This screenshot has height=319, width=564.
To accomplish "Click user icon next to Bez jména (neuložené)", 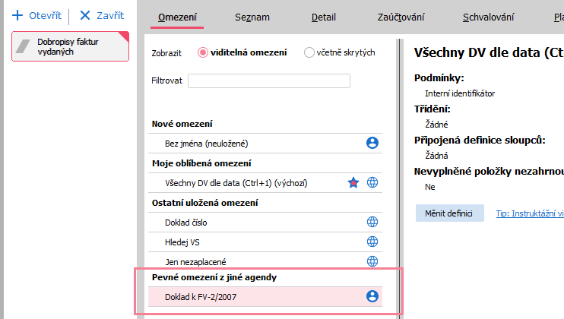I will point(372,143).
